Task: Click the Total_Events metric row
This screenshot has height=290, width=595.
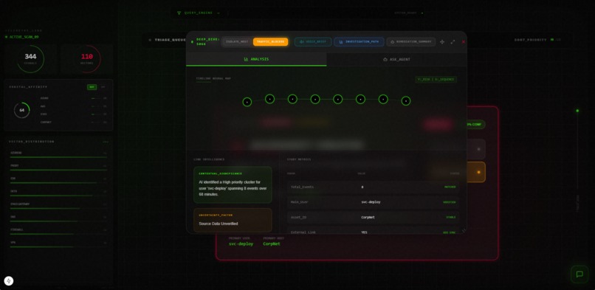Action: point(373,187)
